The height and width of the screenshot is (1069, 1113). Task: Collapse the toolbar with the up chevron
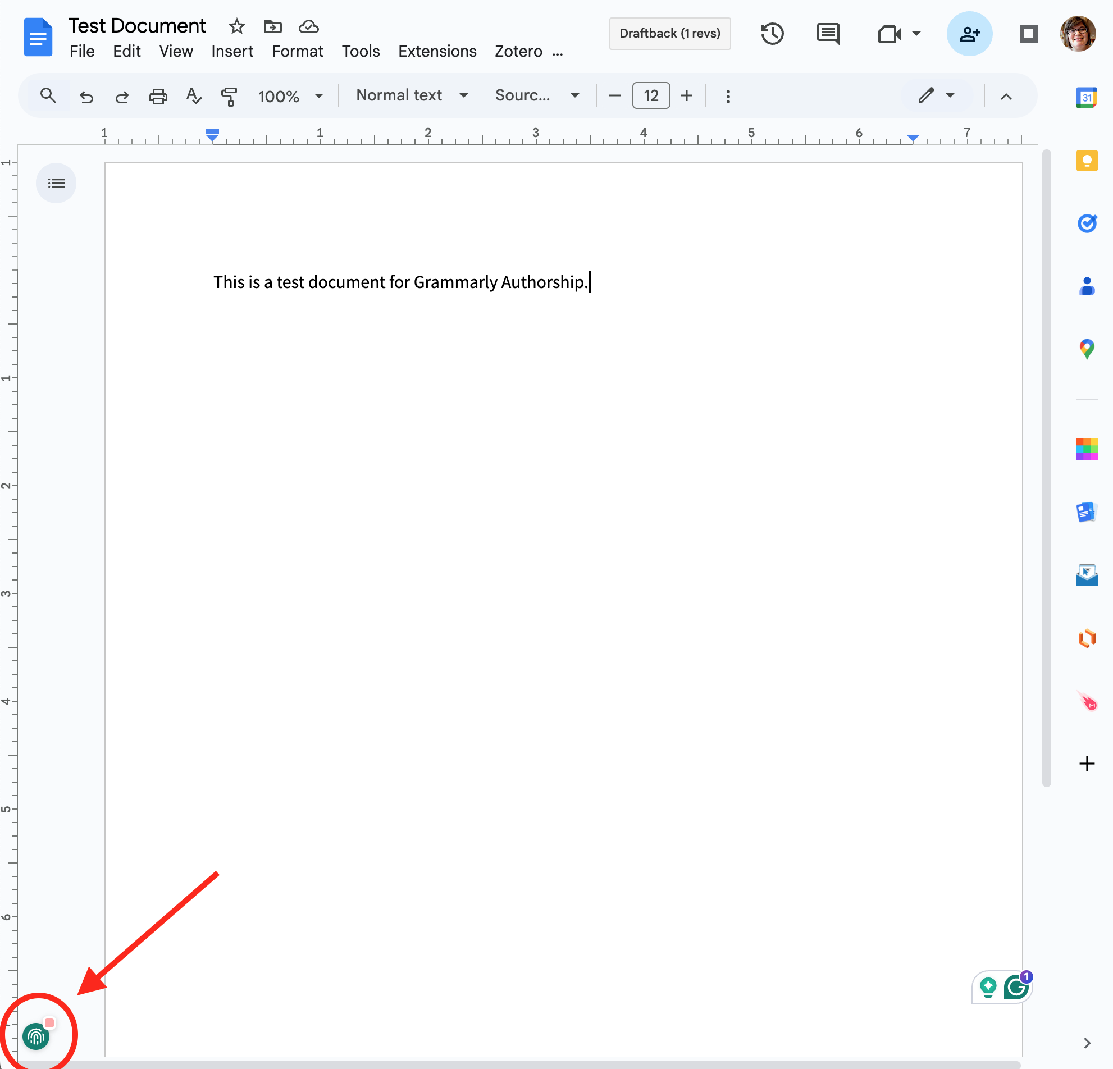click(x=1006, y=96)
